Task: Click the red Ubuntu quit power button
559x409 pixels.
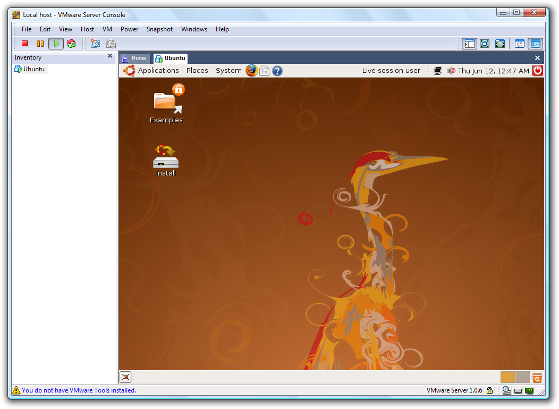Action: click(x=538, y=70)
